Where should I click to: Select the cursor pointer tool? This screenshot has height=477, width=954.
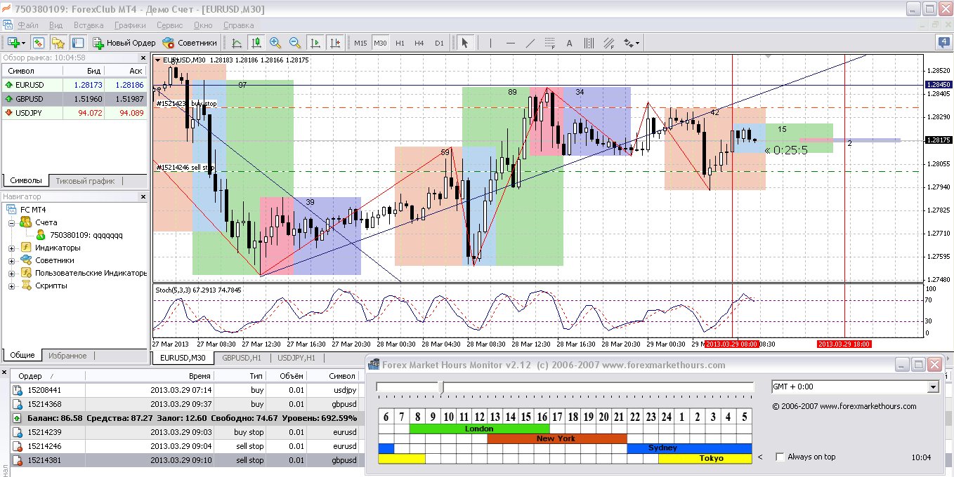pyautogui.click(x=464, y=43)
